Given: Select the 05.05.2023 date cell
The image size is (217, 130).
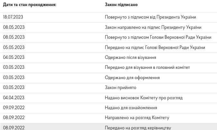Looking at the screenshot, I should coord(14,48).
